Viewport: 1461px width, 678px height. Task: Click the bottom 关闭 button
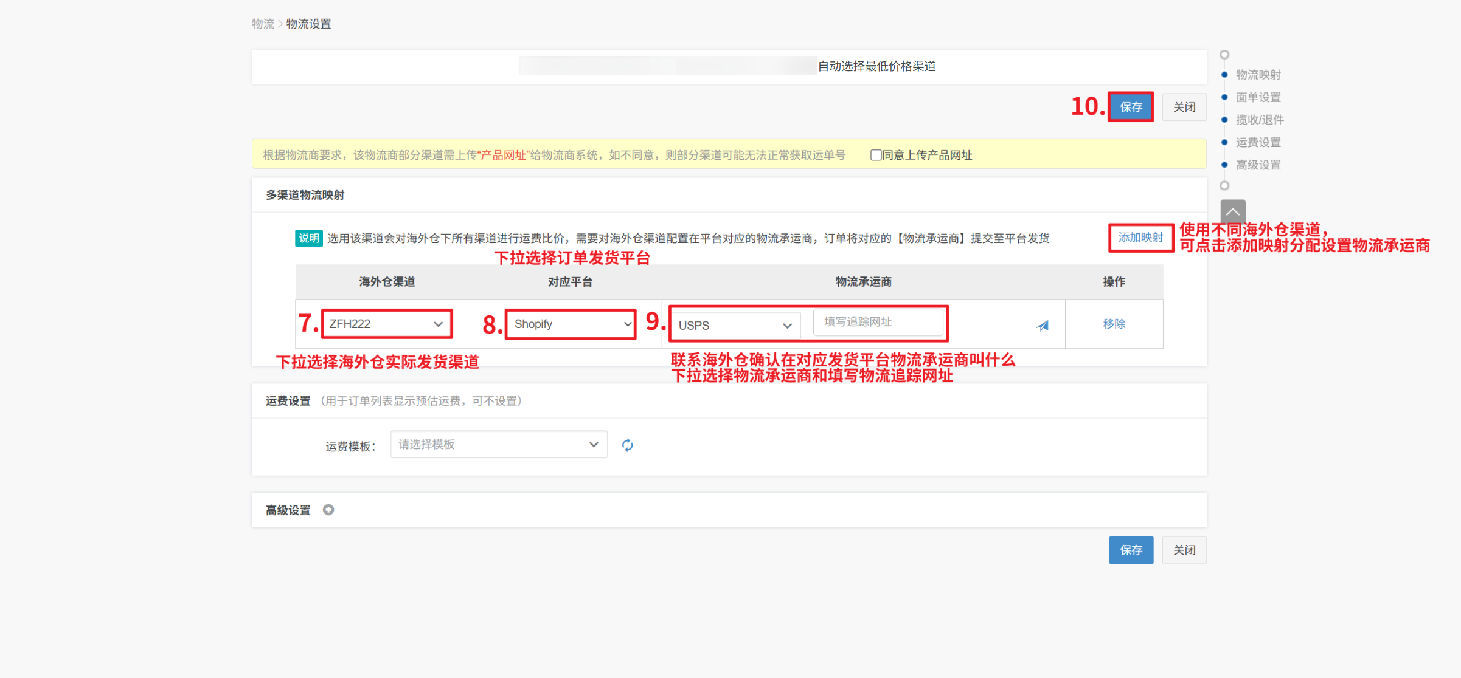pos(1184,550)
